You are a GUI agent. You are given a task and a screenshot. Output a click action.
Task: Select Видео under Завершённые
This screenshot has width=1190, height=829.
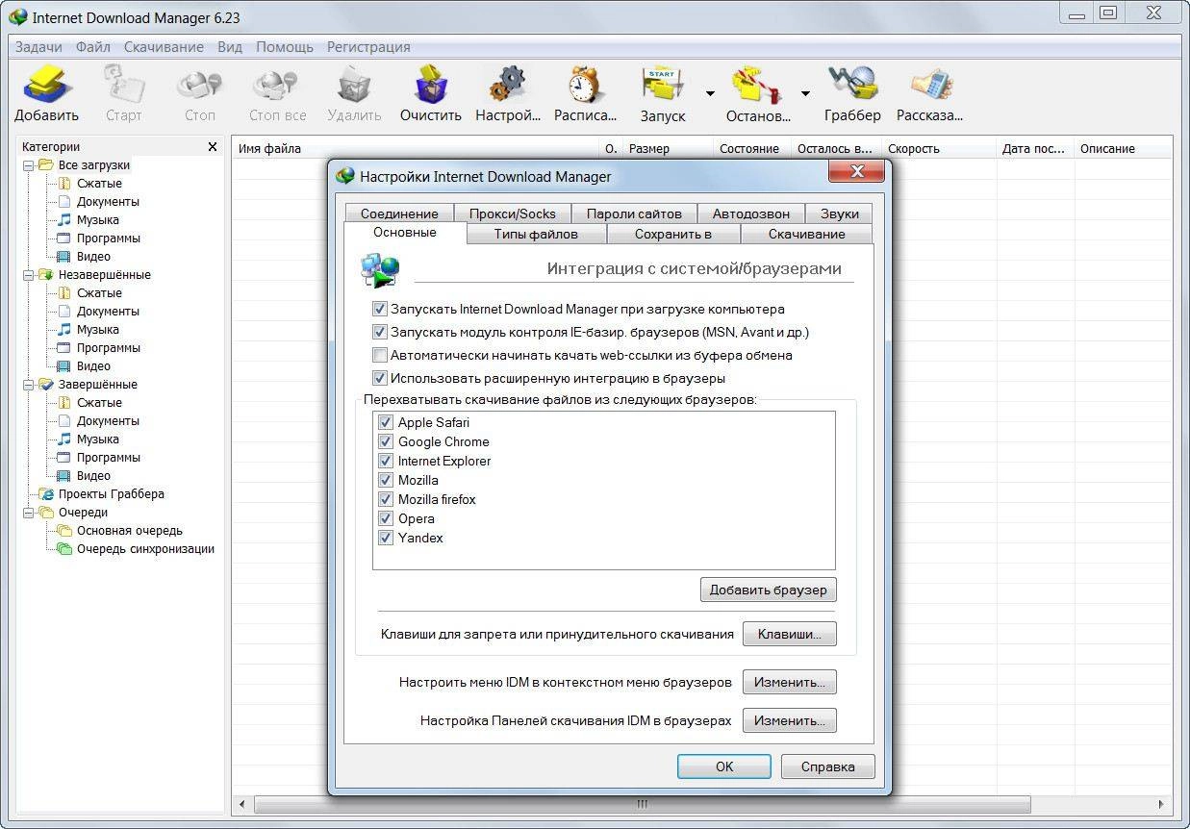pos(93,476)
